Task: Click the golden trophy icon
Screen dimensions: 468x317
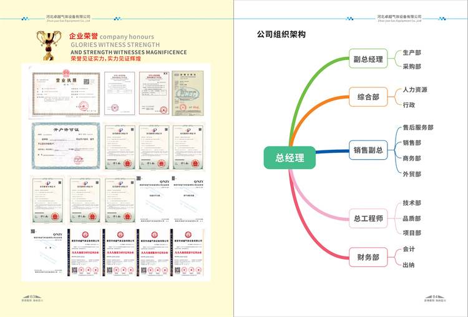Action: tap(47, 44)
